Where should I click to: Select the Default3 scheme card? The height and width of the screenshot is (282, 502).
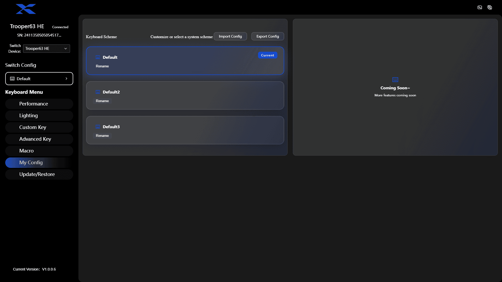[x=185, y=130]
